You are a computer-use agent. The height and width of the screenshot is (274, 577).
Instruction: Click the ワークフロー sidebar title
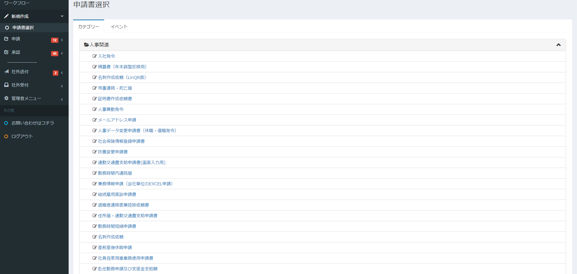(17, 3)
